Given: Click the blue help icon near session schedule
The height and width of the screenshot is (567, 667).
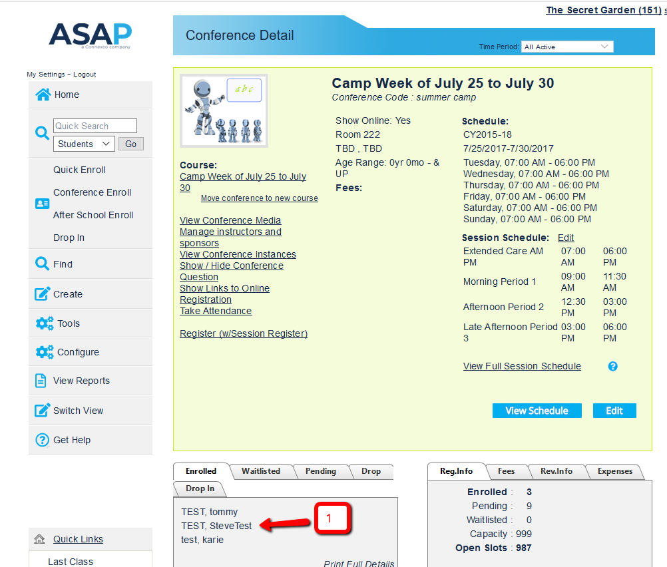Looking at the screenshot, I should pos(613,366).
